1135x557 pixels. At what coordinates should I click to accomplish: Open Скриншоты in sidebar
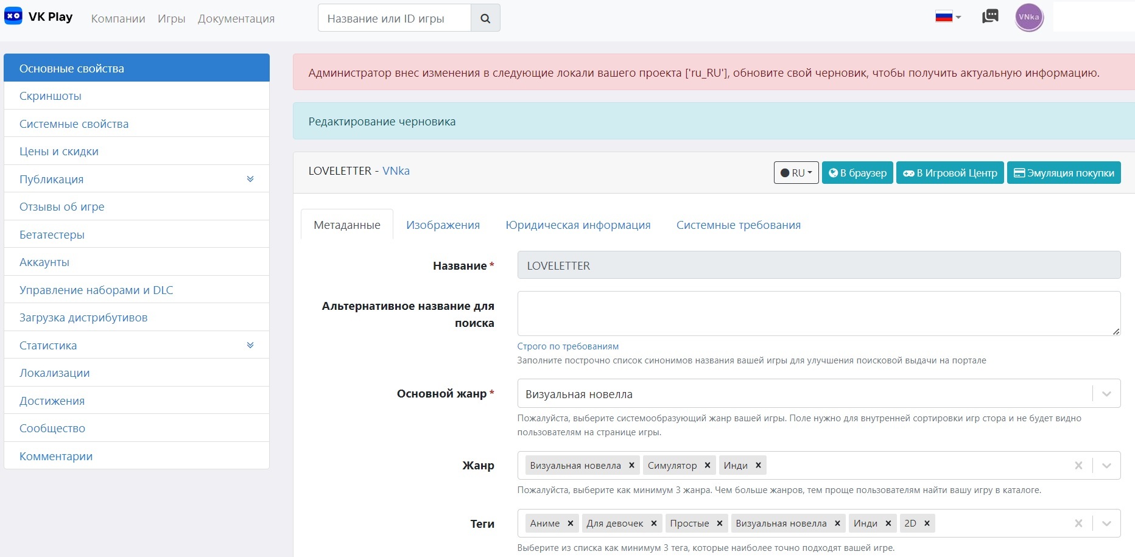(136, 96)
